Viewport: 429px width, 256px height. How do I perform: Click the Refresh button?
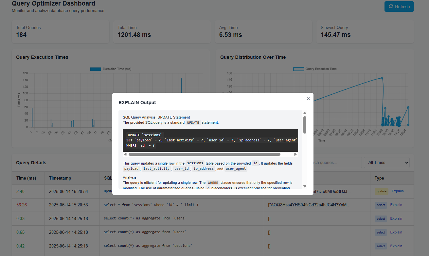399,7
